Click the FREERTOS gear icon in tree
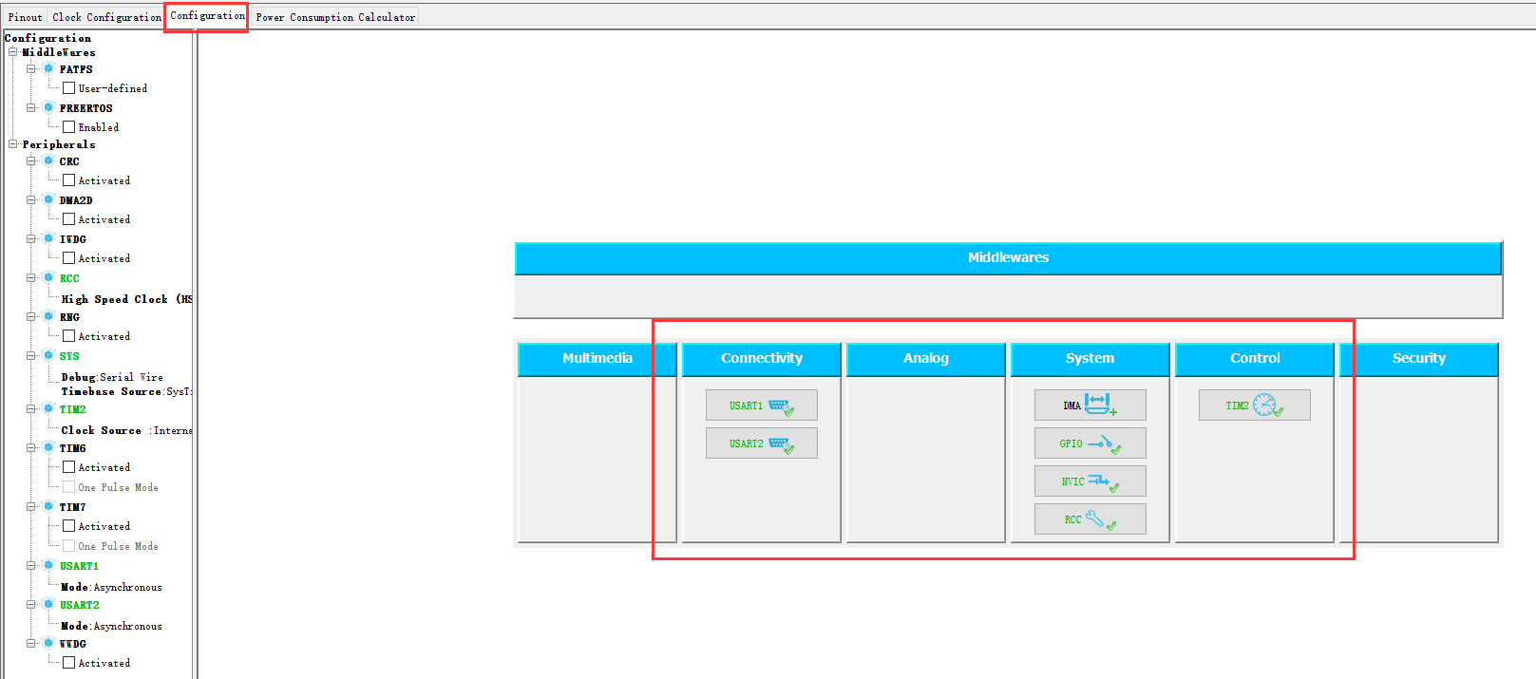 (48, 107)
